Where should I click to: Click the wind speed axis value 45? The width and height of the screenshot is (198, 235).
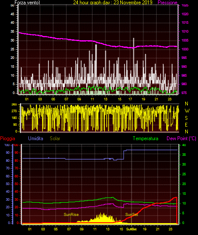[12, 14]
